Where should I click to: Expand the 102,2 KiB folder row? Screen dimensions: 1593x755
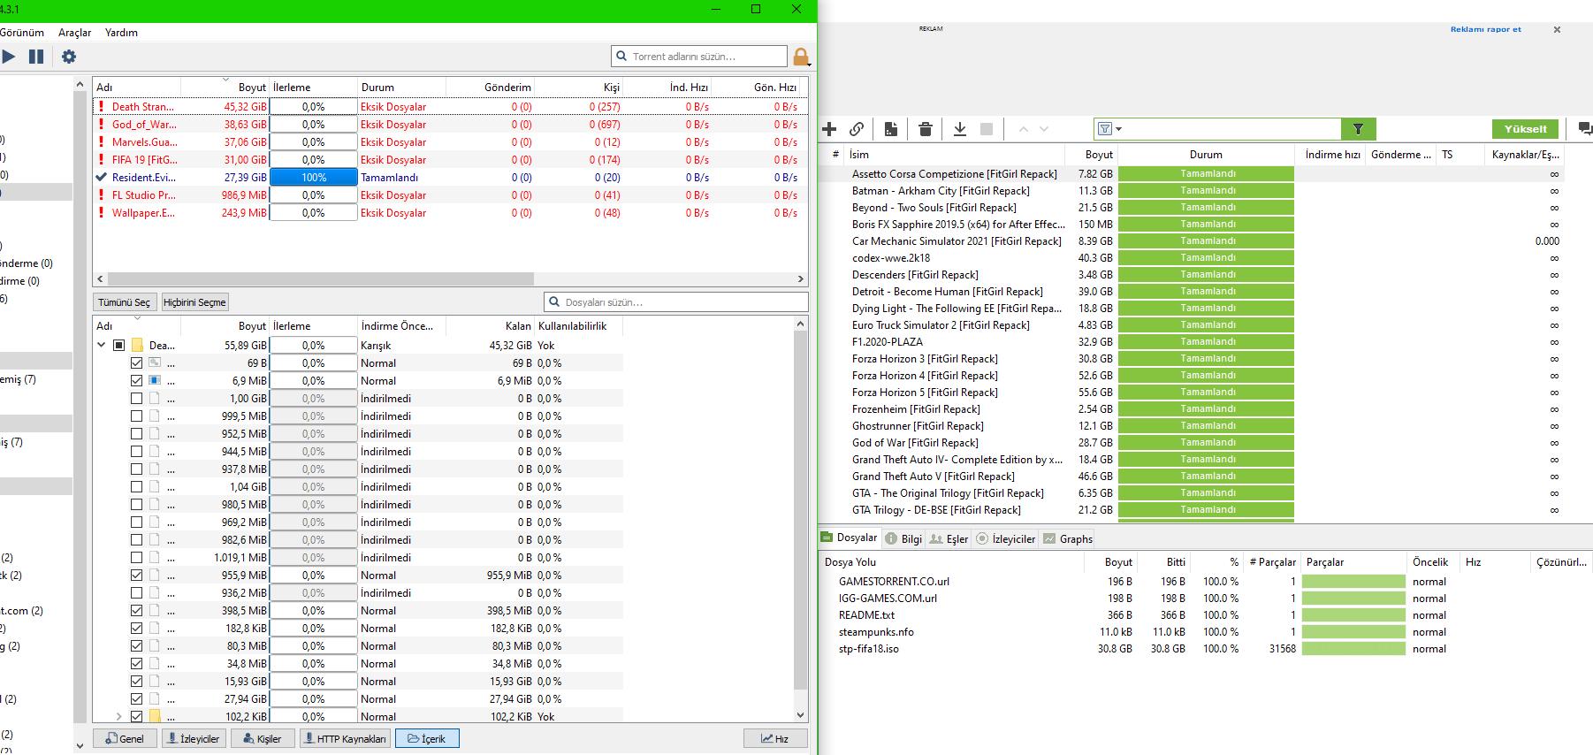[118, 717]
